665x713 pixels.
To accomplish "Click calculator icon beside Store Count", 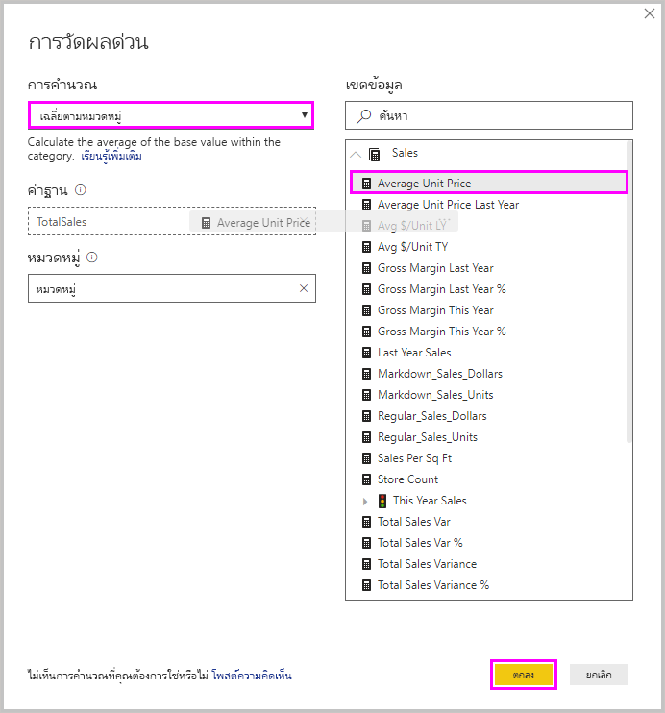I will click(366, 479).
